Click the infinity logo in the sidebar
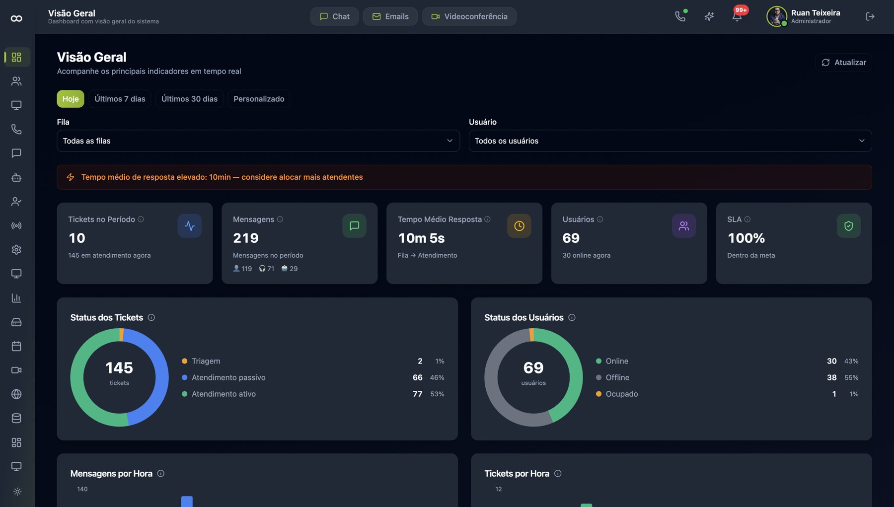This screenshot has width=894, height=507. coord(16,18)
